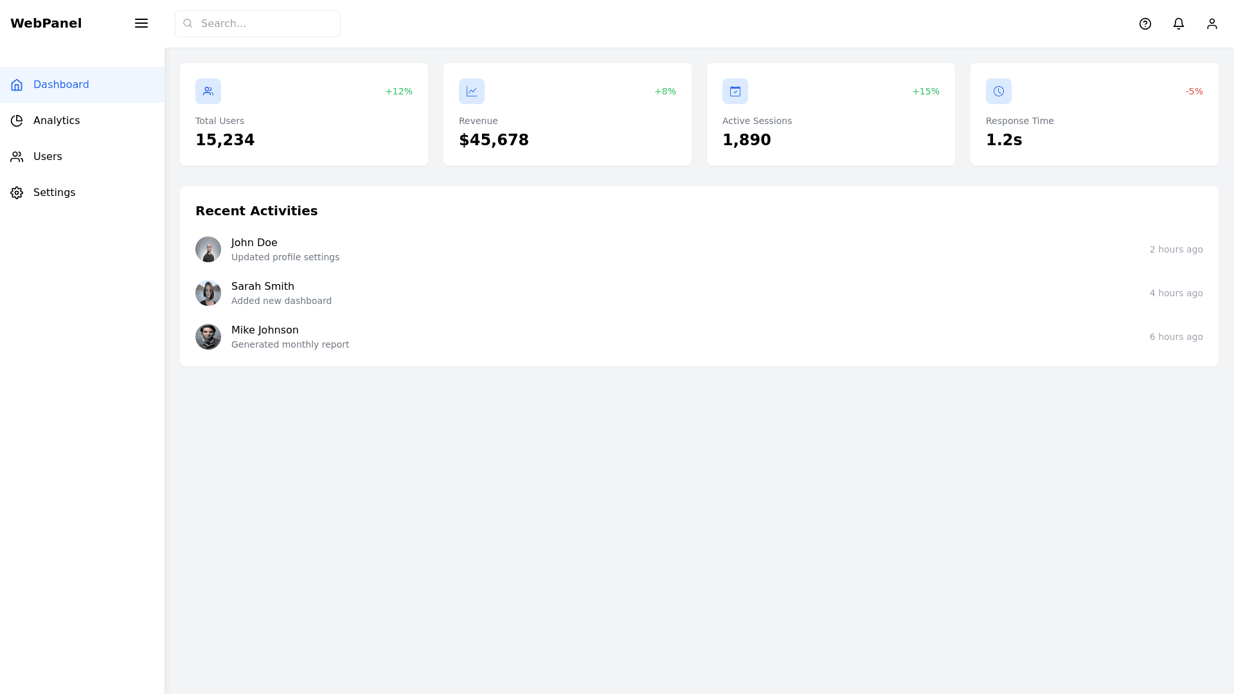Select Dashboard in the sidebar
Screen dimensions: 1234x694
[x=61, y=85]
